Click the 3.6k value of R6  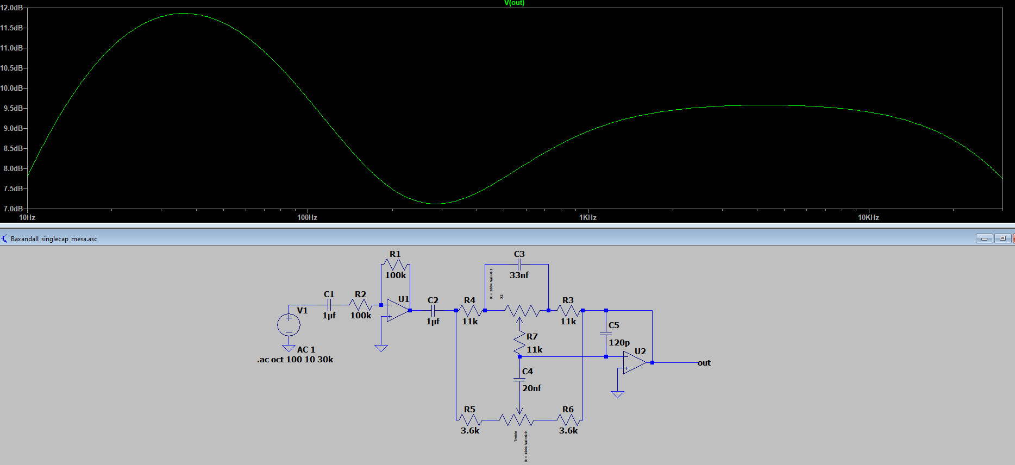pos(568,431)
